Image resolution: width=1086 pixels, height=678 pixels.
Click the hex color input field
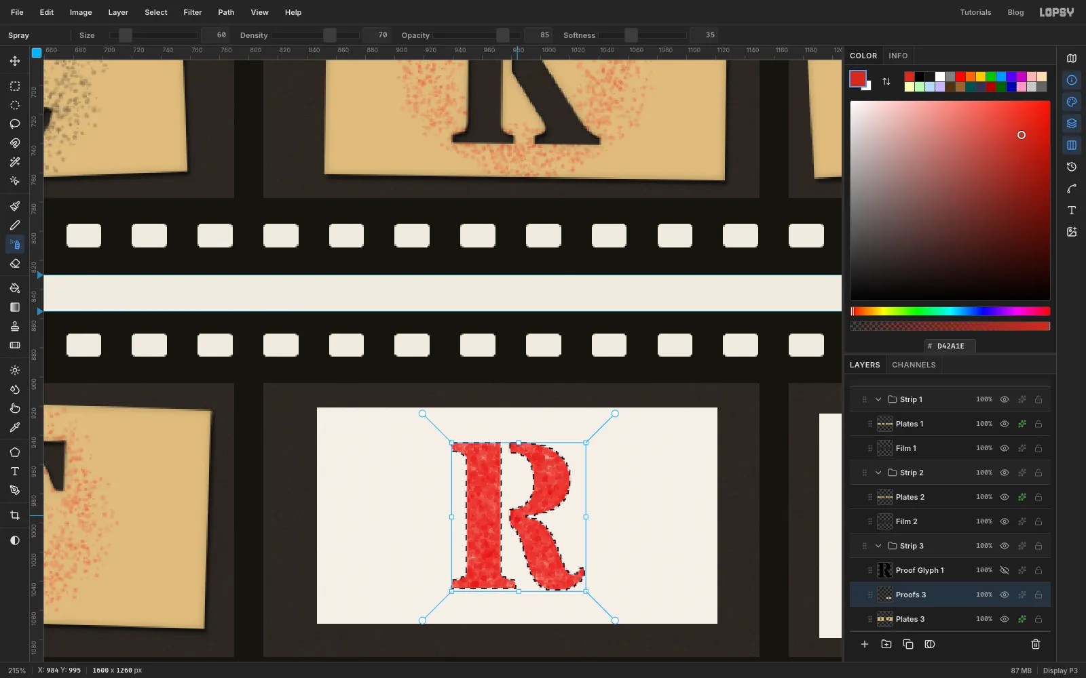[x=950, y=346]
